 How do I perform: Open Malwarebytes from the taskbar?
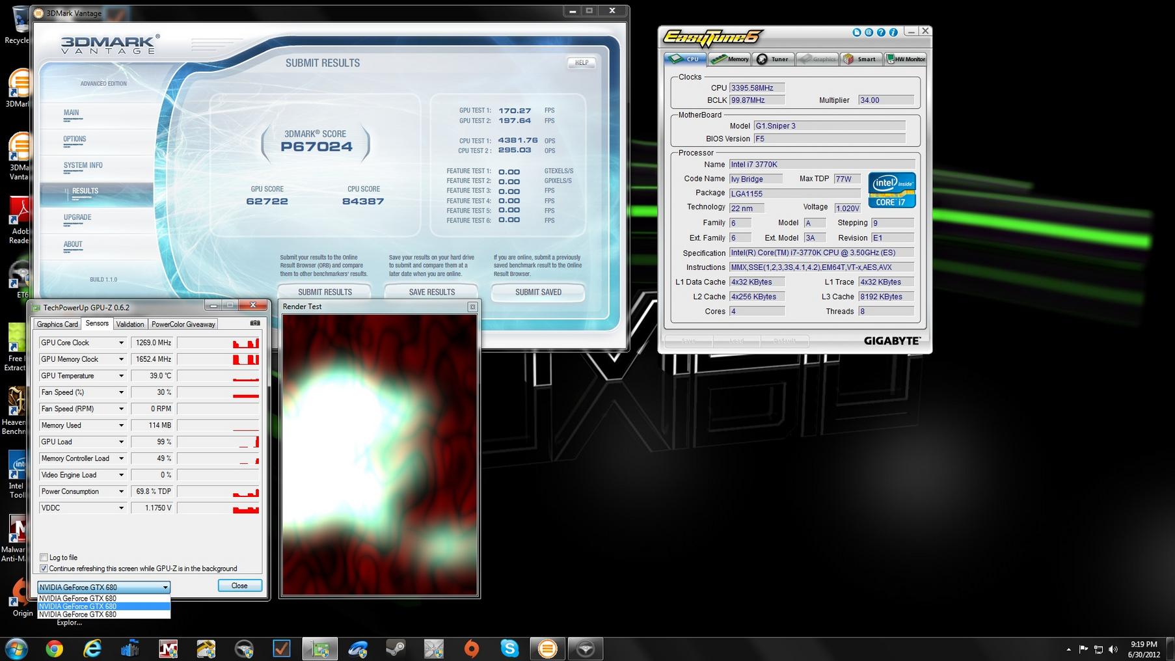tap(168, 649)
